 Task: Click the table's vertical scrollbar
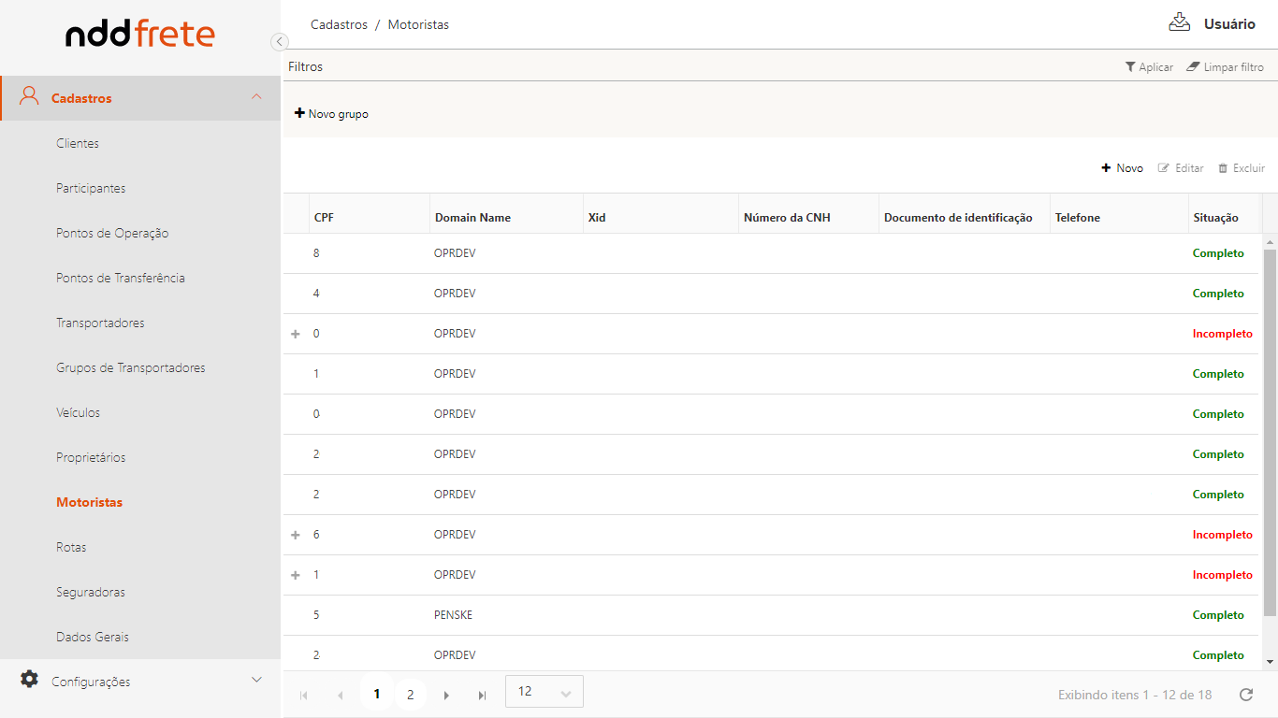[x=1270, y=430]
